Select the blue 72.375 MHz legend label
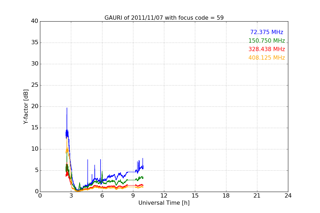320x213 pixels. tap(267, 32)
